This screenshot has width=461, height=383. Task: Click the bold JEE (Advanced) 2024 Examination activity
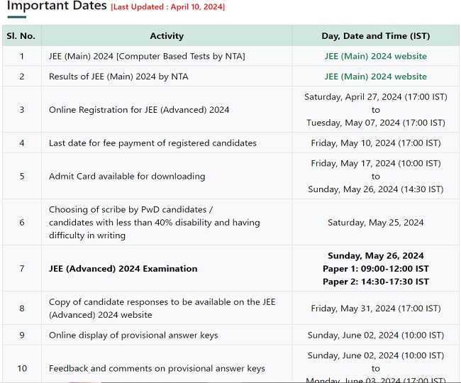click(123, 269)
